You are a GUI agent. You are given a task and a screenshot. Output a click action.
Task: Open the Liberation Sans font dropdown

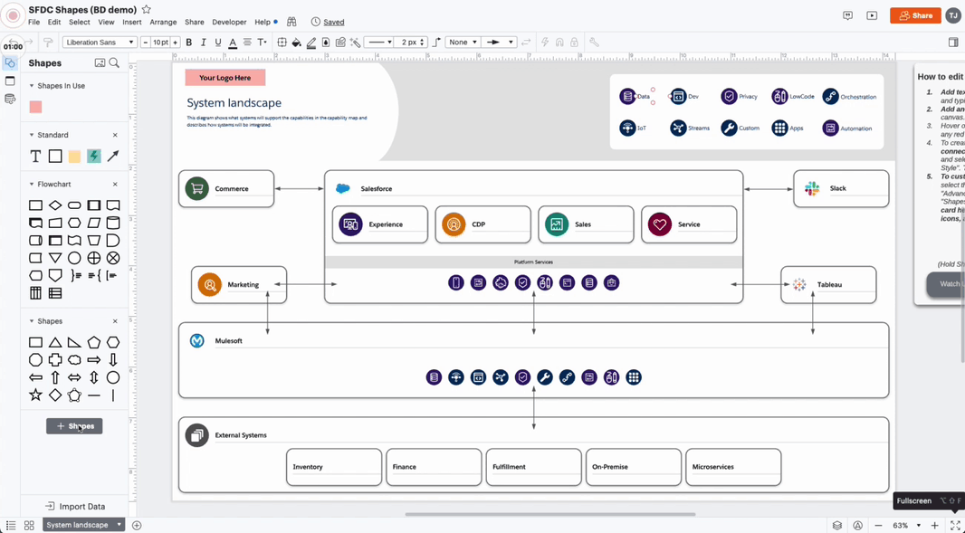click(x=100, y=43)
